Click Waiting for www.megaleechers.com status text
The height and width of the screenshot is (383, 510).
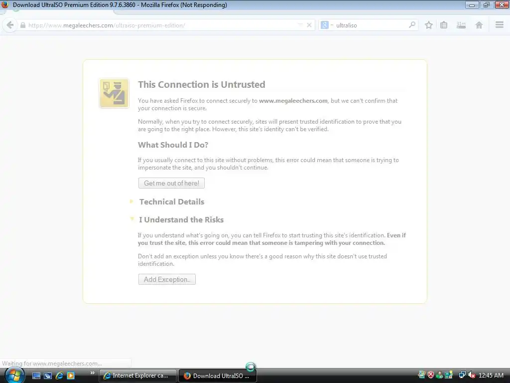(x=52, y=364)
